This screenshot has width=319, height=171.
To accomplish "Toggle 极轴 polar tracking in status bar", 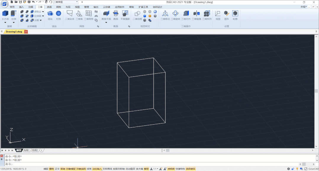I will pos(63,169).
